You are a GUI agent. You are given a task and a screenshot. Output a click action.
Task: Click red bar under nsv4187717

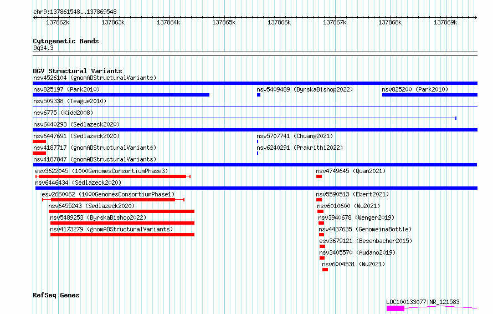coord(39,153)
